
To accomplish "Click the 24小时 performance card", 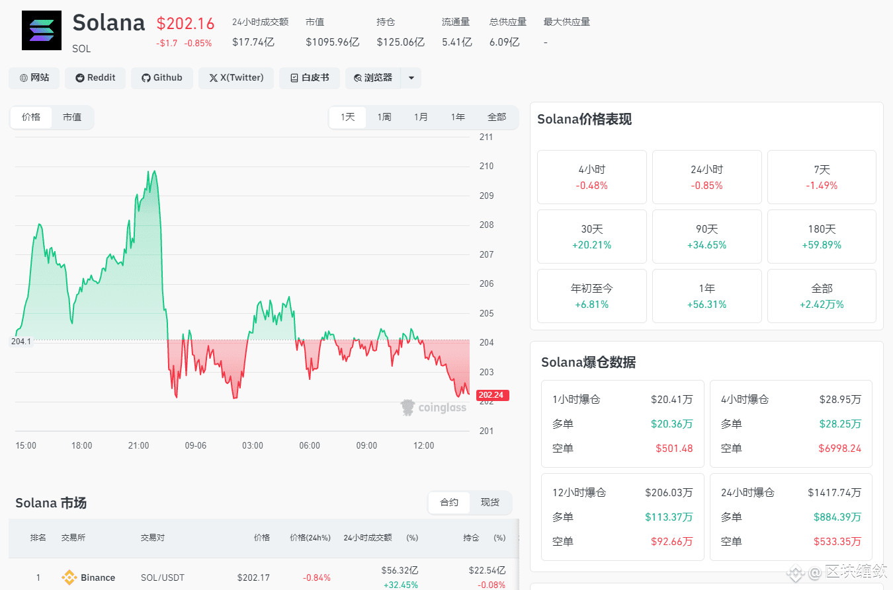I will (707, 177).
